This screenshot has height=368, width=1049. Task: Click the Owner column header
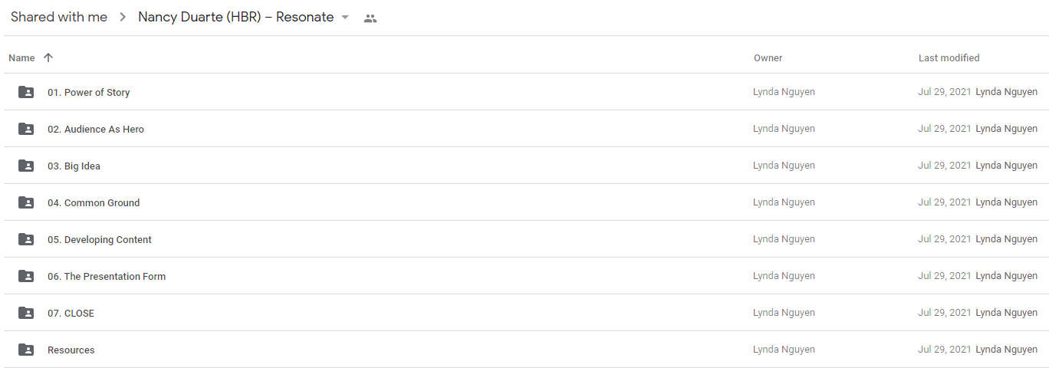coord(768,58)
